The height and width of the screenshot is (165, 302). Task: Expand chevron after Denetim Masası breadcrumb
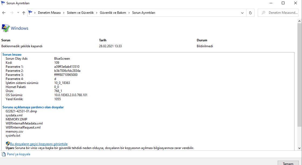[64, 13]
